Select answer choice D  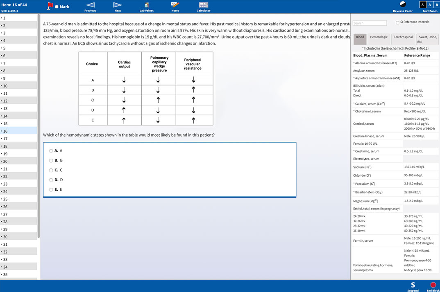(x=51, y=180)
